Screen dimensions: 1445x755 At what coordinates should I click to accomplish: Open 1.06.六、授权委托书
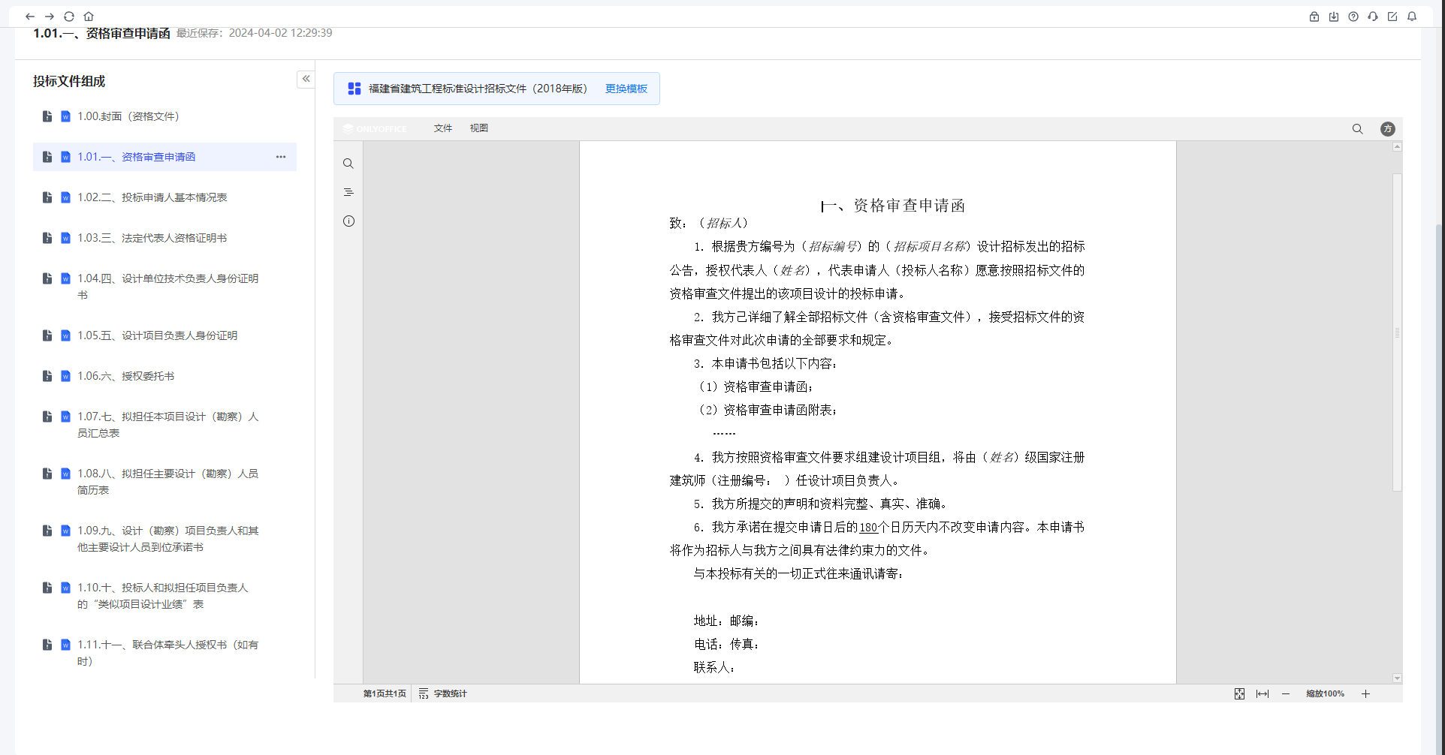pos(164,376)
